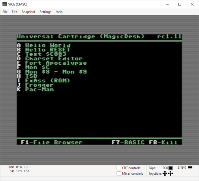Click the 50.129 fps status text

pyautogui.click(x=20, y=171)
